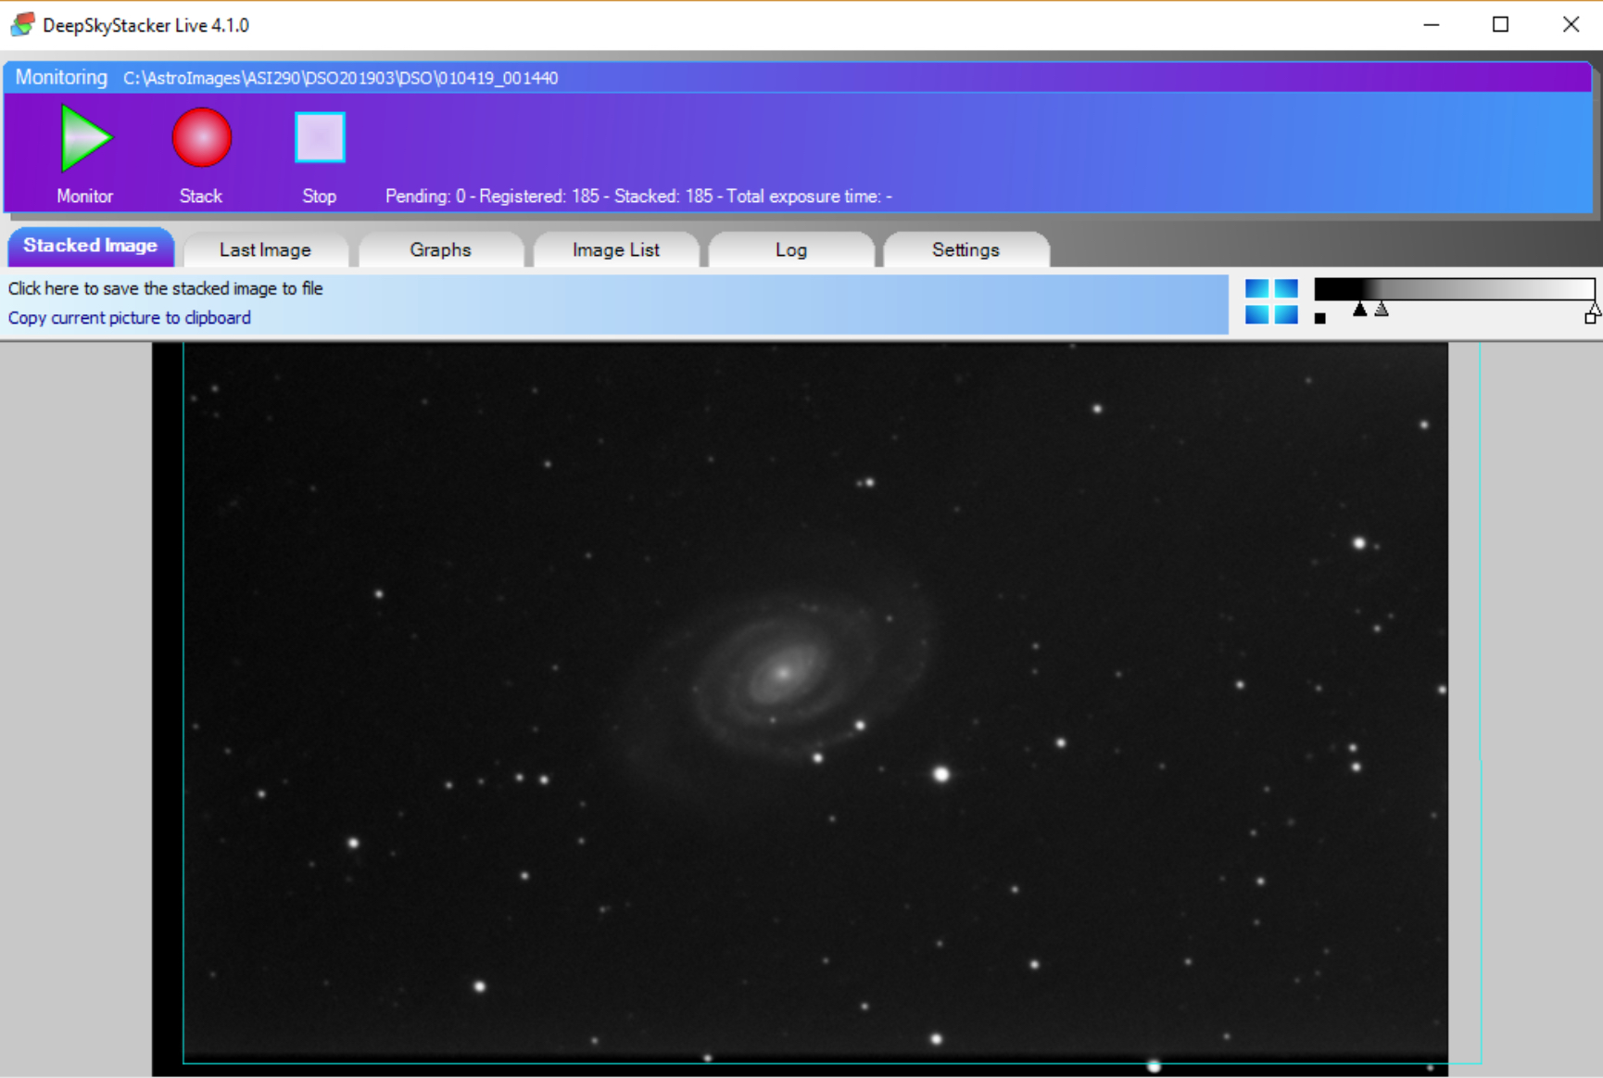Select the black point triangle marker

pos(1359,310)
